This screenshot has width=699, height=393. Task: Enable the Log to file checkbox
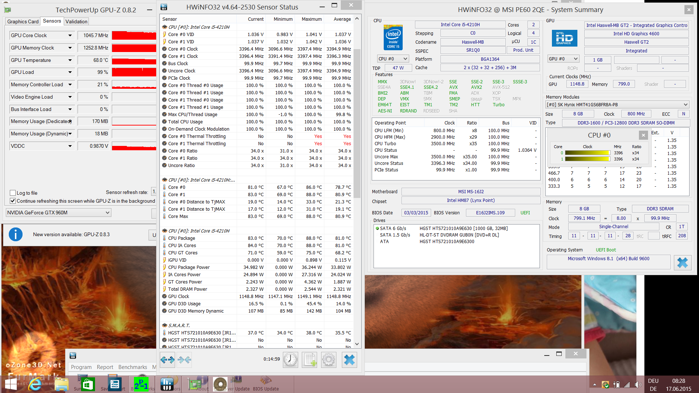pos(13,193)
